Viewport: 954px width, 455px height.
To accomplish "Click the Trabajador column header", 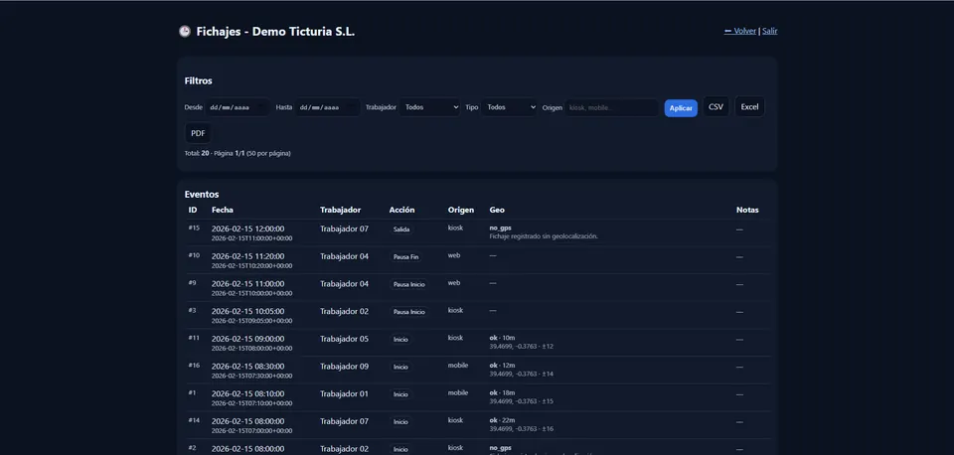I will click(x=340, y=210).
